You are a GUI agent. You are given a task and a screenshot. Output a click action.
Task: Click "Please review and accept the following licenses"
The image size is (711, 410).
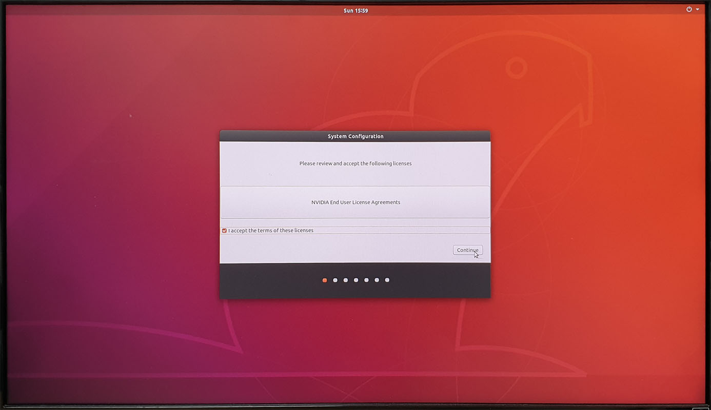(355, 163)
